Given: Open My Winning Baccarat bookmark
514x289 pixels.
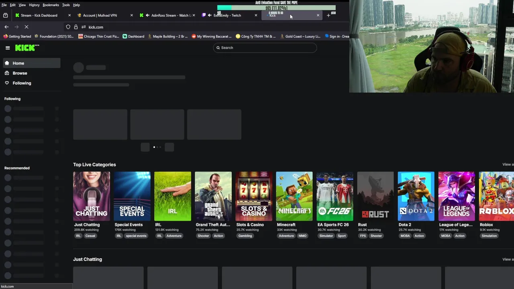Looking at the screenshot, I should (x=212, y=37).
